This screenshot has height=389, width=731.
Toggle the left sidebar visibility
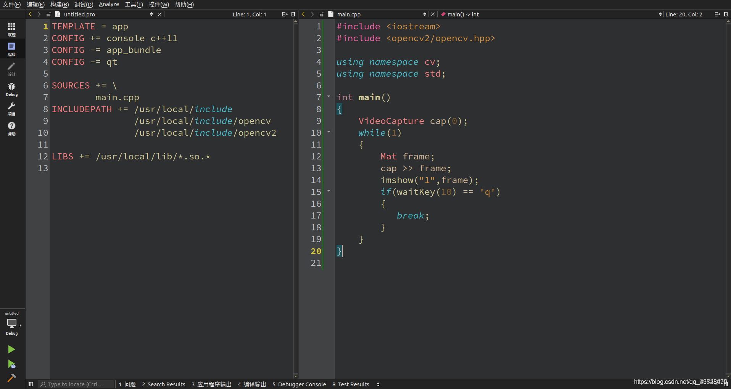[x=31, y=384]
